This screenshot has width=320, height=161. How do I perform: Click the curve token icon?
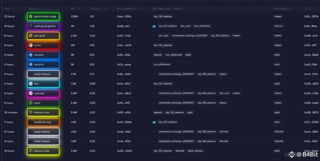tap(31, 45)
